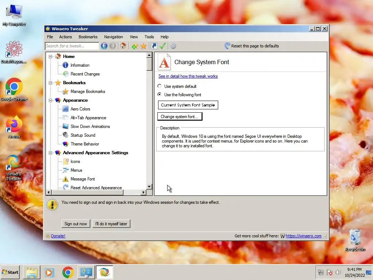Image resolution: width=373 pixels, height=280 pixels.
Task: Click Current System Font Sample box
Action: point(188,105)
